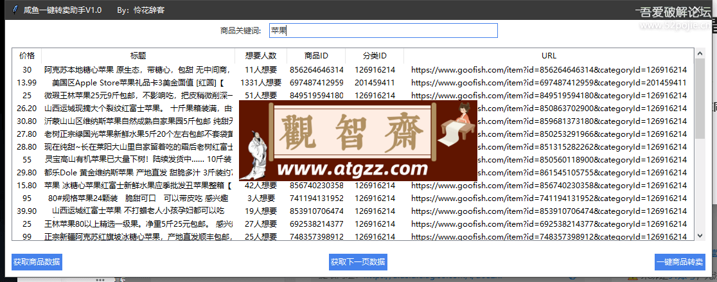Select row titled 沂蒙山山区维纳斯苹果
Viewport: 717px width, 282px height.
353,121
